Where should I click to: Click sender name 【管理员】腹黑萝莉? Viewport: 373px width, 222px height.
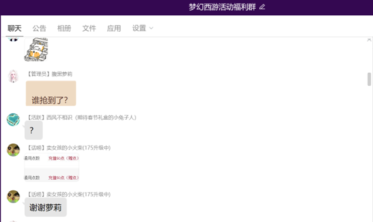[x=49, y=74]
